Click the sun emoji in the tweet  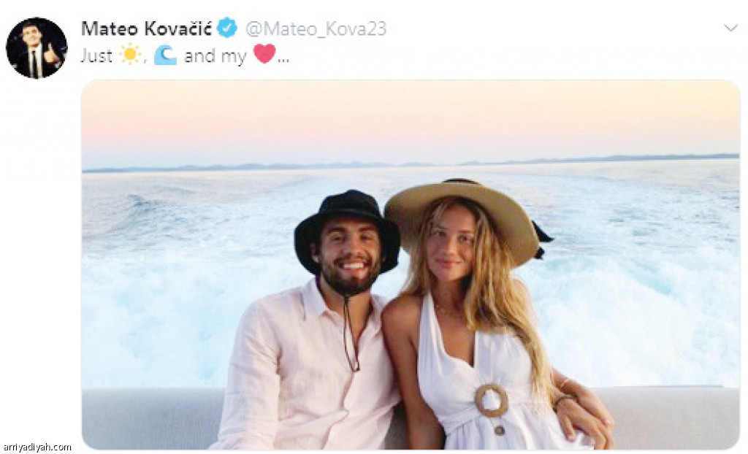(x=130, y=54)
